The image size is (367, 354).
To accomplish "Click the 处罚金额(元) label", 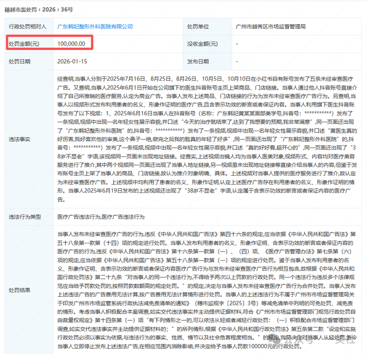I will click(x=24, y=44).
